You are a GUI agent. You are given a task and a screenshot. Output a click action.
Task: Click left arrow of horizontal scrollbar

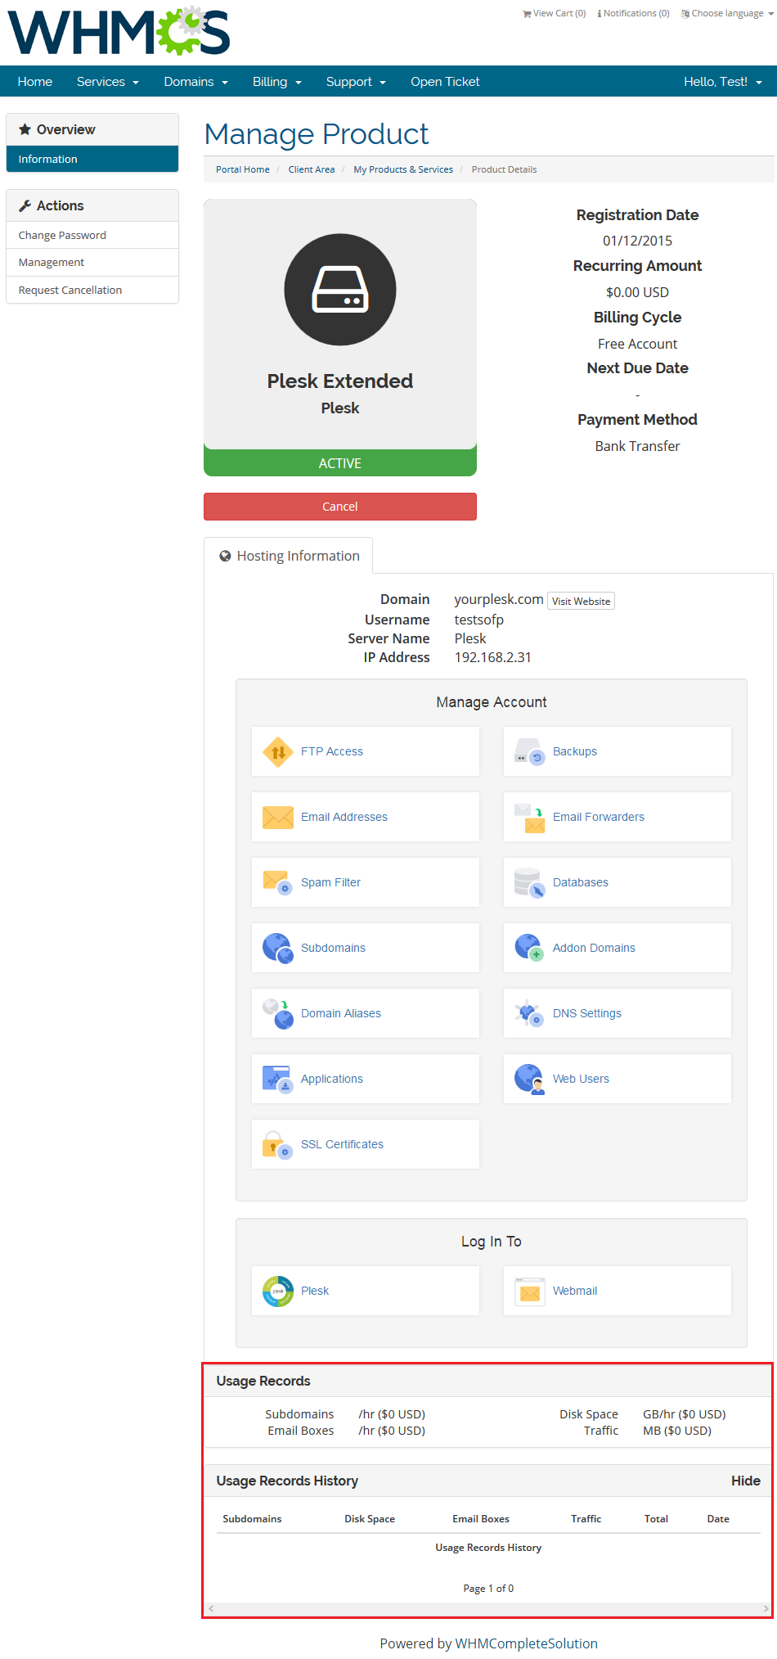211,1609
